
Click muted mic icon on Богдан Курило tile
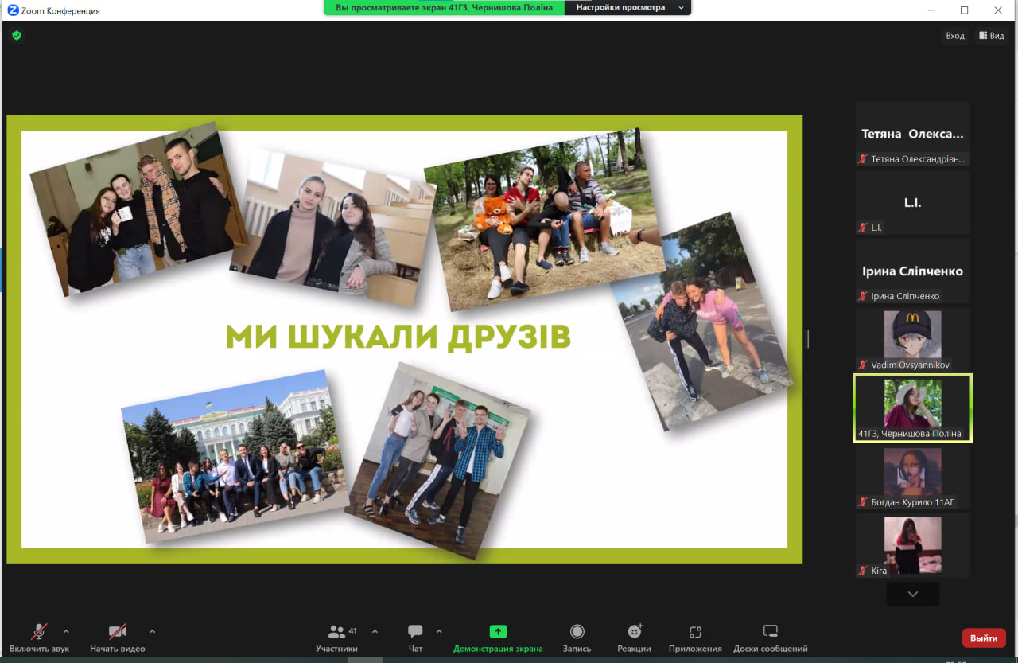coord(863,502)
